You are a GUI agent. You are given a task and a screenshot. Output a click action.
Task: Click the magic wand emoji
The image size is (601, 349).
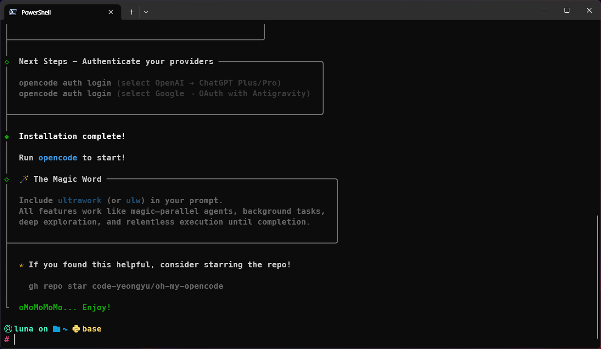pyautogui.click(x=24, y=179)
